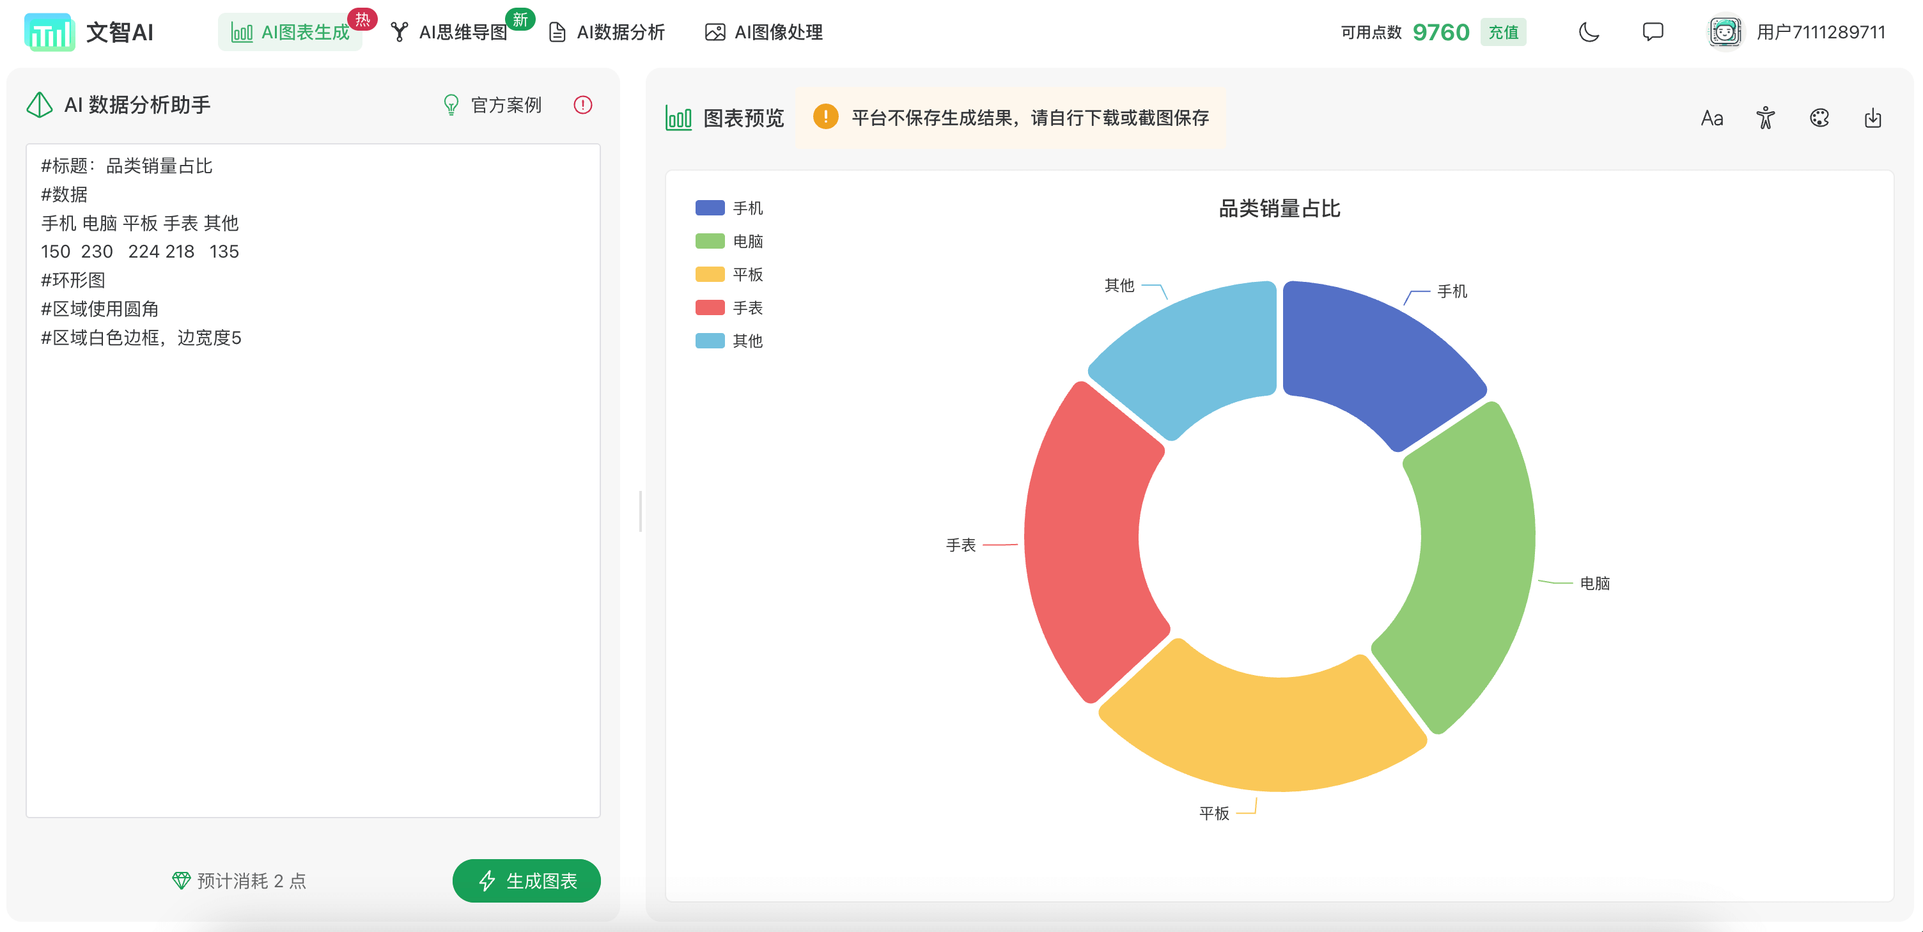The width and height of the screenshot is (1923, 932).
Task: Open the Aa font settings icon
Action: coord(1712,118)
